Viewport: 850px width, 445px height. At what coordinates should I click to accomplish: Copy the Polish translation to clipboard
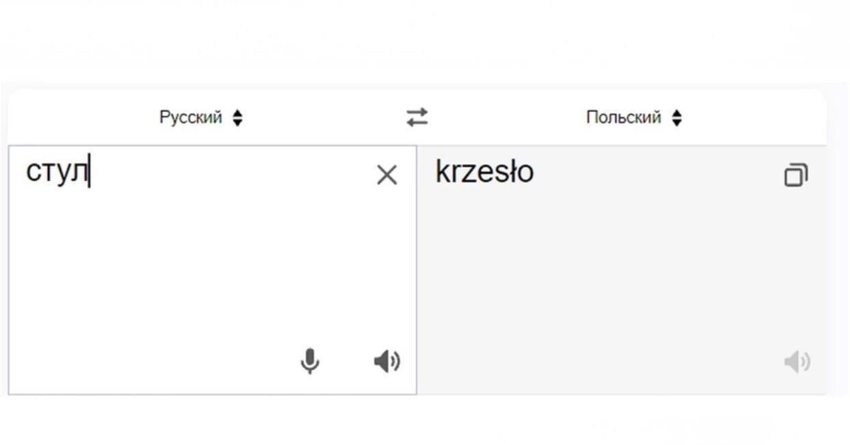[796, 175]
